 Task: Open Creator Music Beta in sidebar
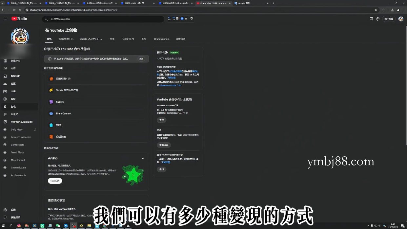coord(19,122)
